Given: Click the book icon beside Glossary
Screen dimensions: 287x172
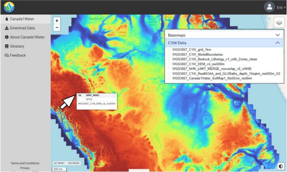Looking at the screenshot, I should click(6, 46).
